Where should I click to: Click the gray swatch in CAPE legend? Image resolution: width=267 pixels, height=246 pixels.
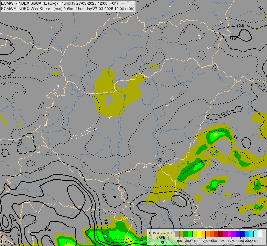177,234
